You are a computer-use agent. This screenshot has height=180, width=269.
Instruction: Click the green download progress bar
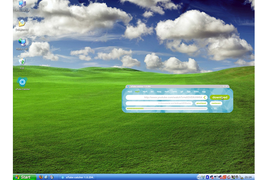pos(166,108)
